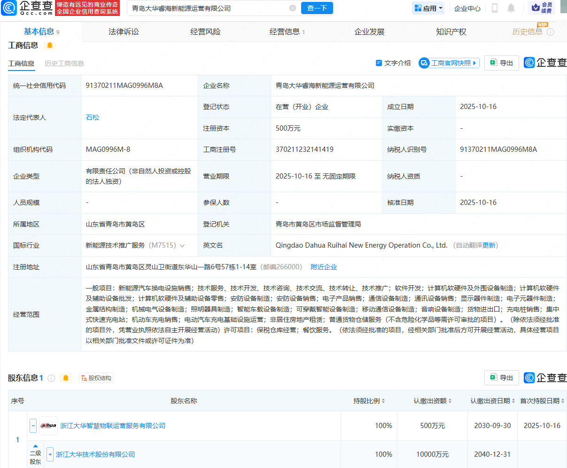Open the 工商官网快照 snapshot button
This screenshot has height=468, width=567.
click(449, 63)
